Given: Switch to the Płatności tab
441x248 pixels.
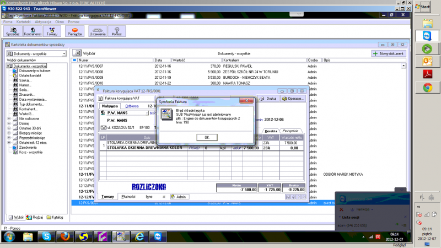Looking at the screenshot, I should 128,197.
